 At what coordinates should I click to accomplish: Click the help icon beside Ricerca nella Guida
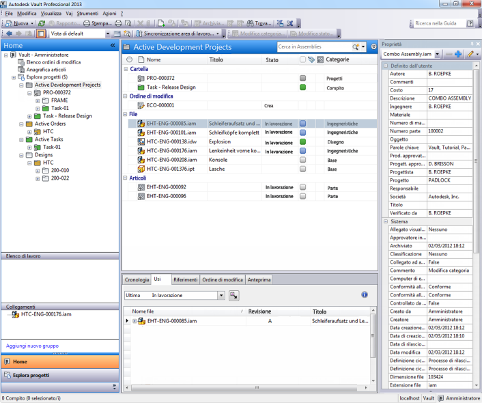click(x=470, y=23)
